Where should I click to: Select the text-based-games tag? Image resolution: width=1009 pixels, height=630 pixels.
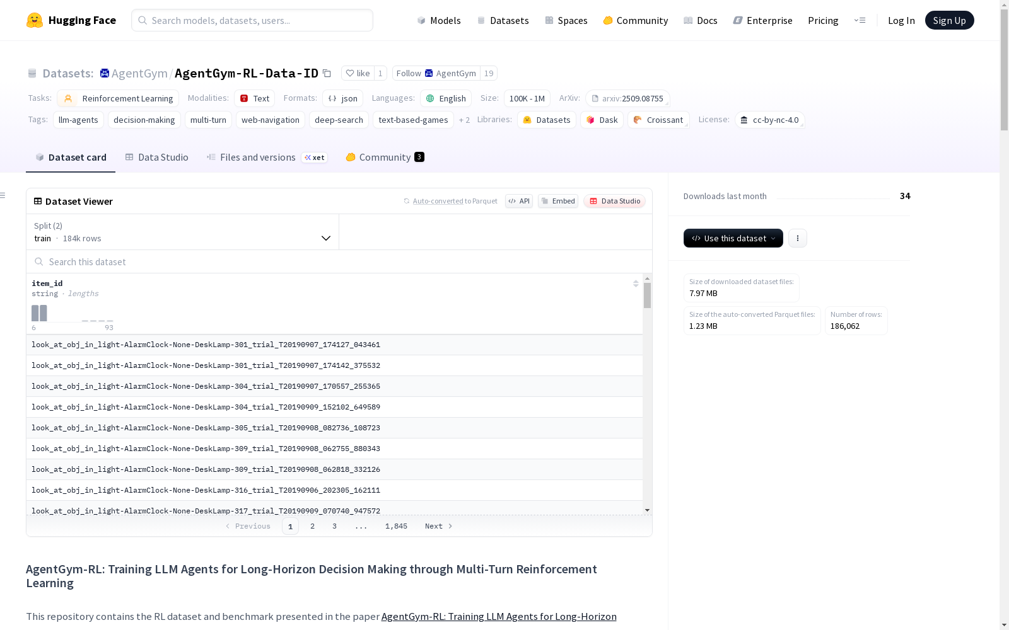point(413,120)
